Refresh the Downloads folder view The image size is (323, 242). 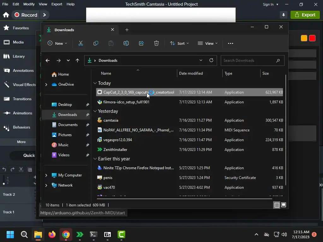pyautogui.click(x=211, y=60)
